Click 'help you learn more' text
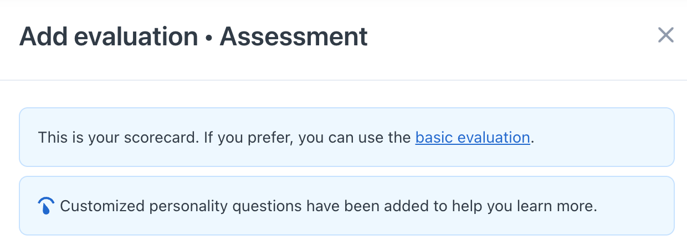The height and width of the screenshot is (251, 687). tap(526, 207)
